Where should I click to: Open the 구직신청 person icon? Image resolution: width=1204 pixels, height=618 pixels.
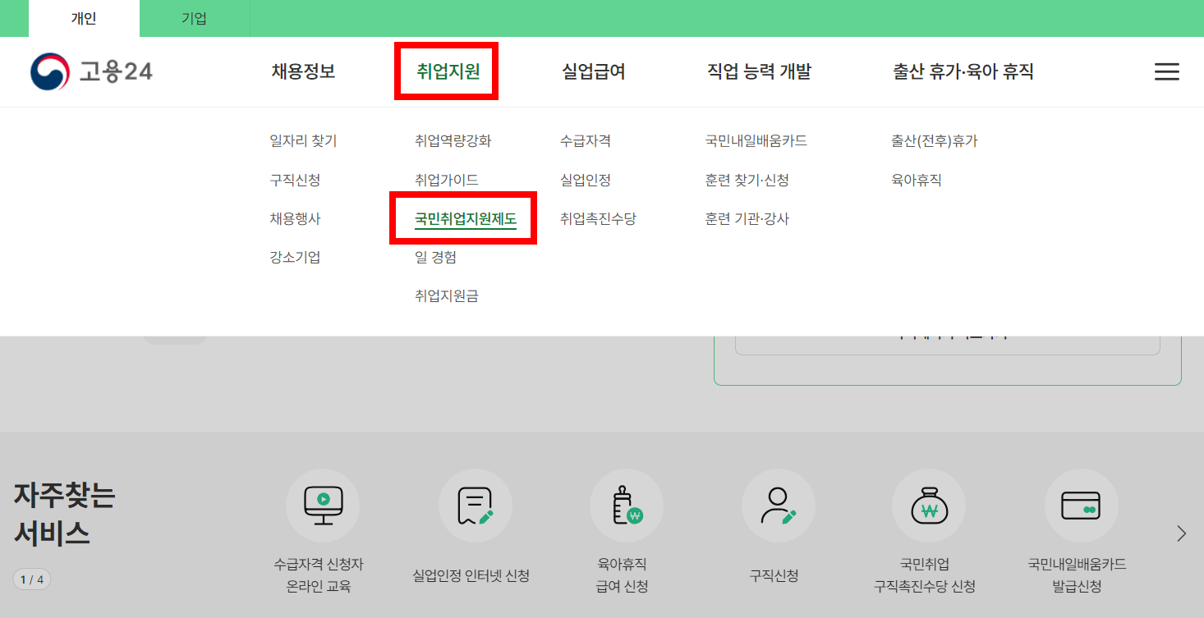[778, 506]
